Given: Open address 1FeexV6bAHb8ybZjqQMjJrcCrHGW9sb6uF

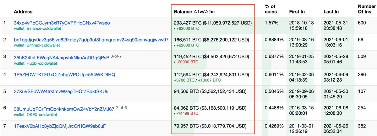Looking at the screenshot, I should [x=60, y=126].
